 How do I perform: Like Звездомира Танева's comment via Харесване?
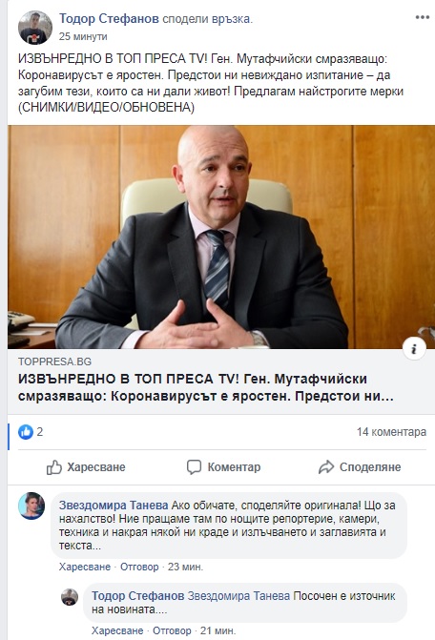coord(85,567)
